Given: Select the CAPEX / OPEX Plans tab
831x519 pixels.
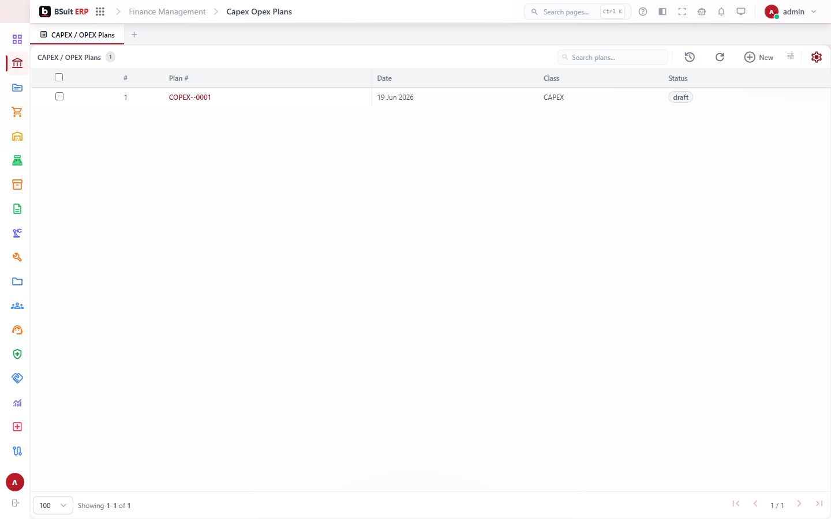Looking at the screenshot, I should pos(77,35).
